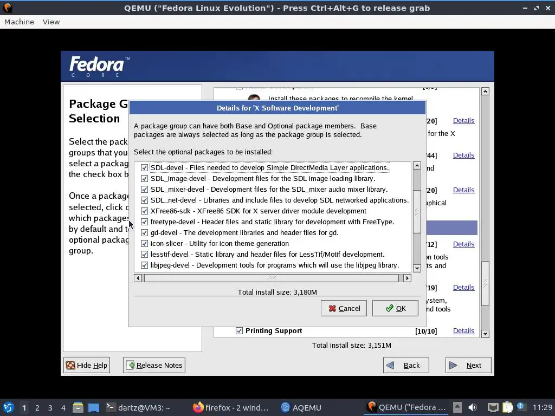Click the QEMU Fedora taskbar entry
555x416 pixels.
[406, 407]
